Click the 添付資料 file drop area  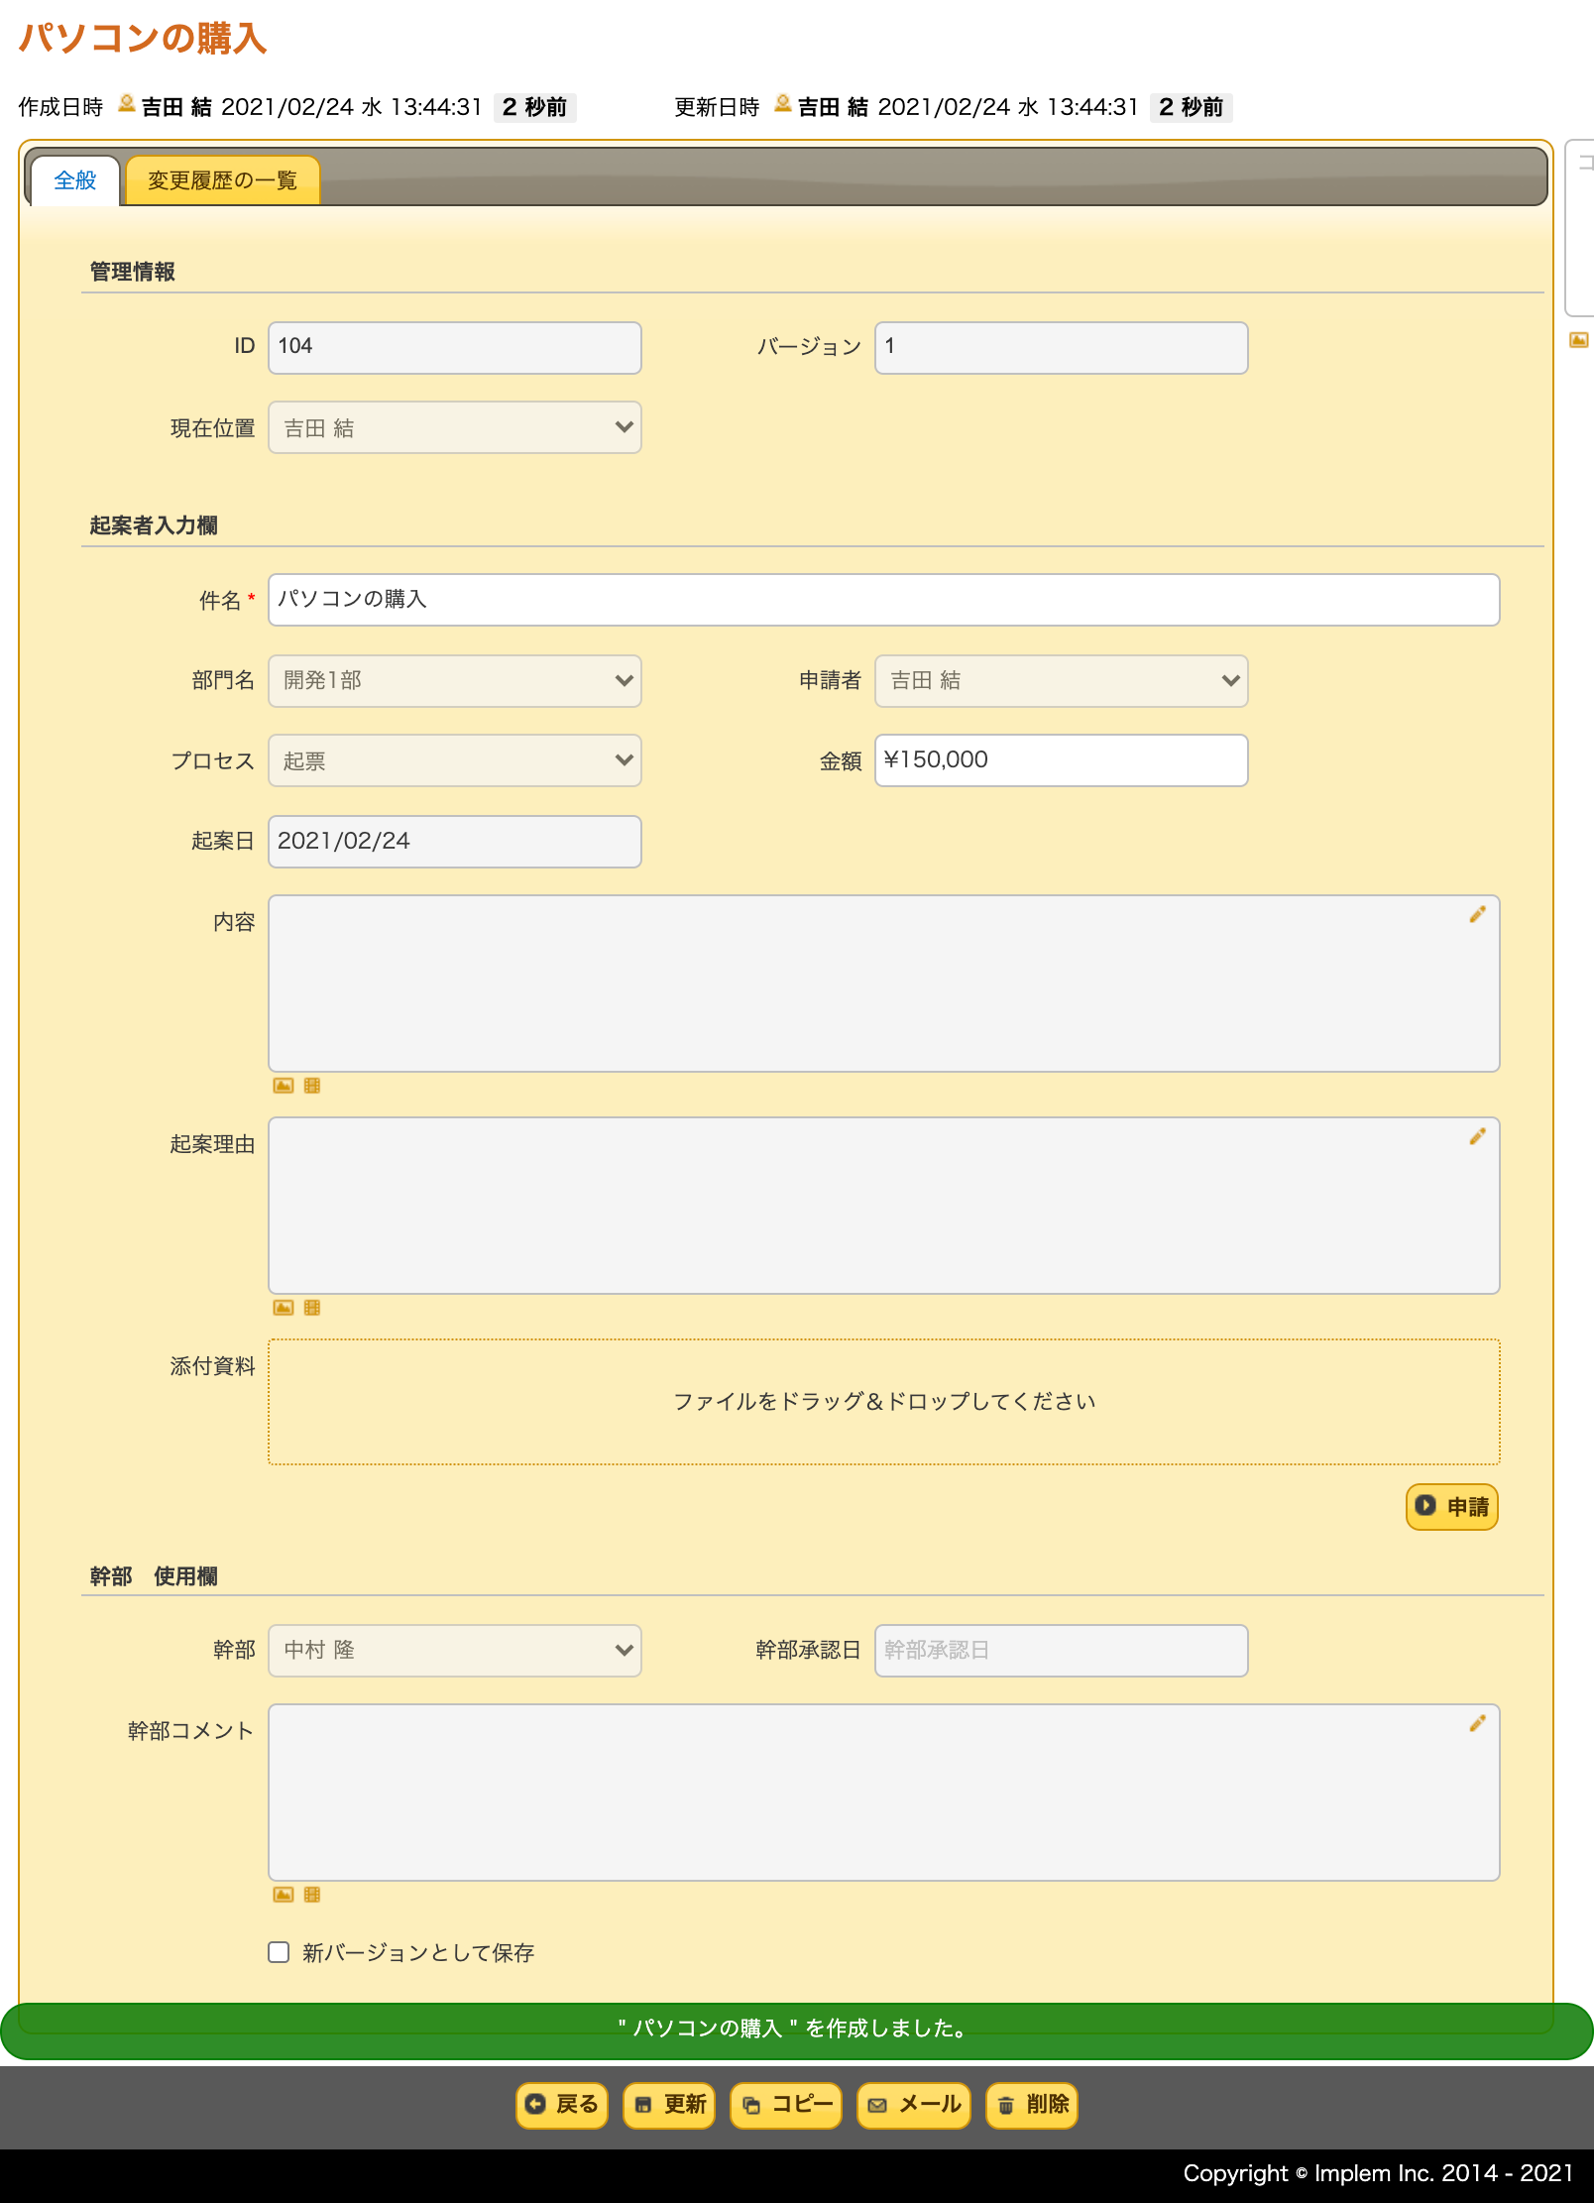(883, 1402)
